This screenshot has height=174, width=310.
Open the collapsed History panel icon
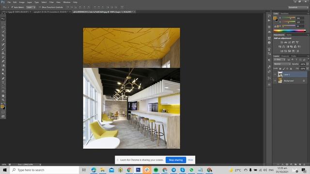pos(269,16)
